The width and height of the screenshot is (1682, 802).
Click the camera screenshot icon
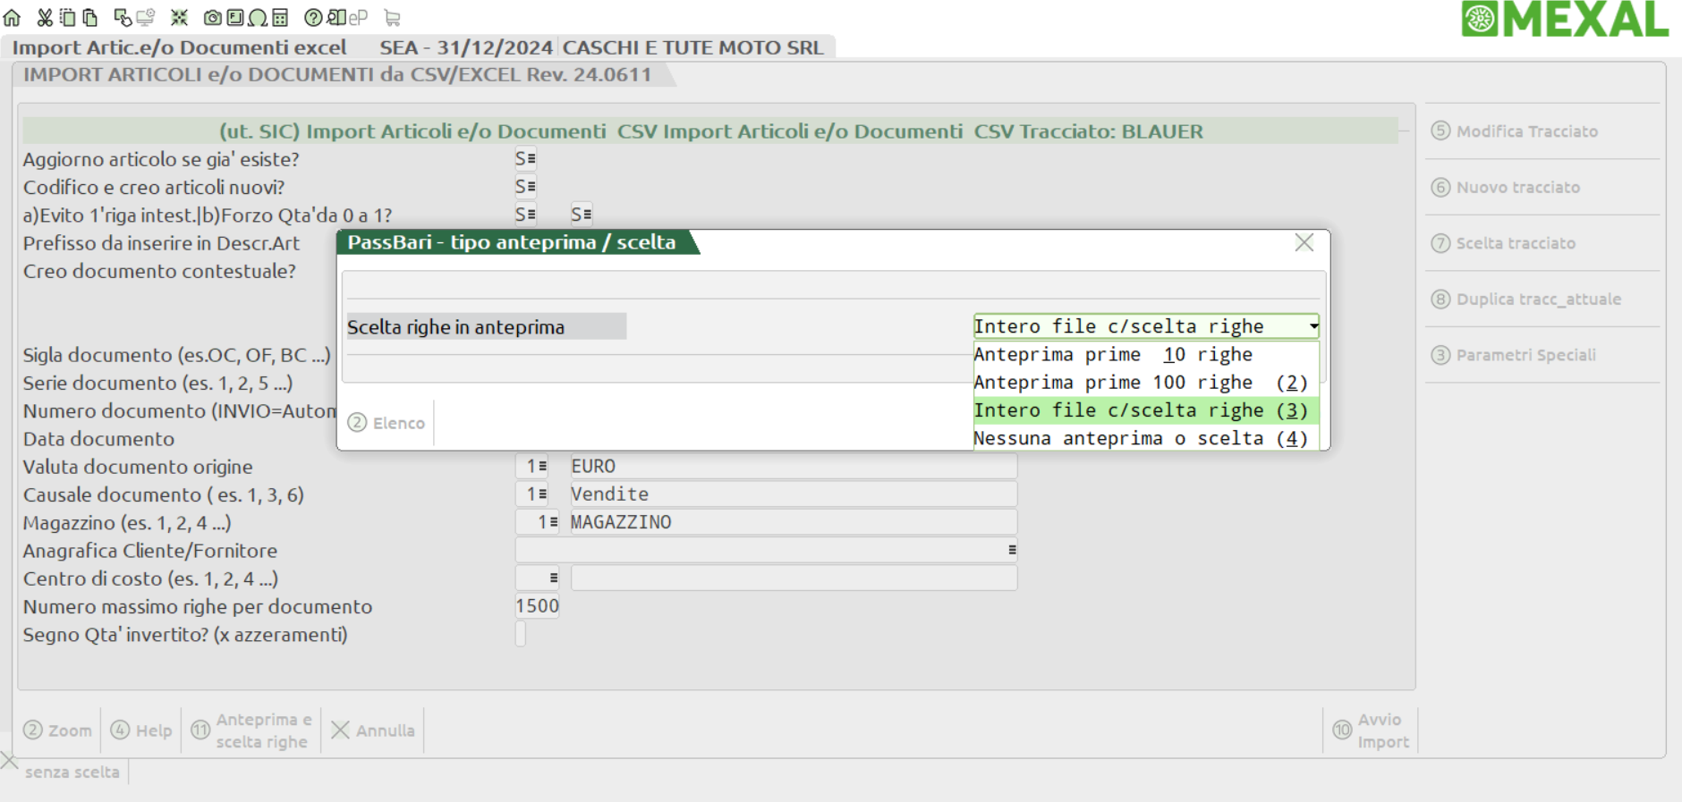click(212, 17)
